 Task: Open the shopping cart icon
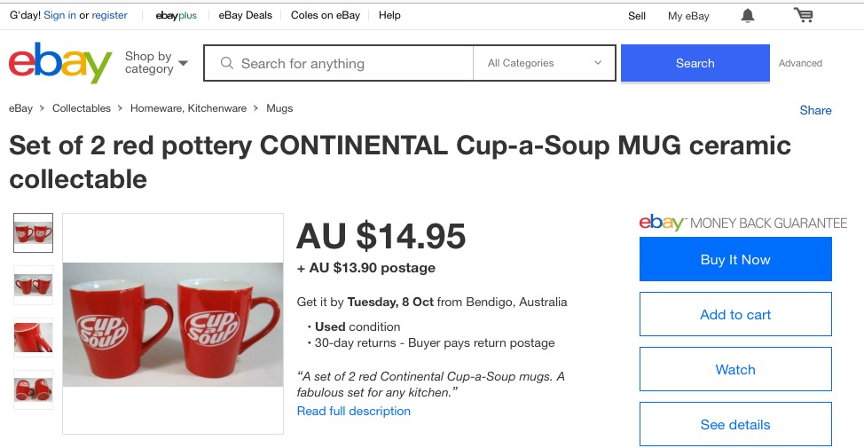804,15
